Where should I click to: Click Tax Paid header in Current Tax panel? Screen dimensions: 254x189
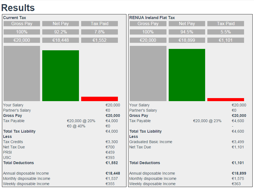click(99, 24)
